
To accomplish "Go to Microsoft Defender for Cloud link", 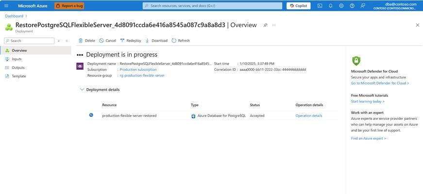I will (380, 83).
